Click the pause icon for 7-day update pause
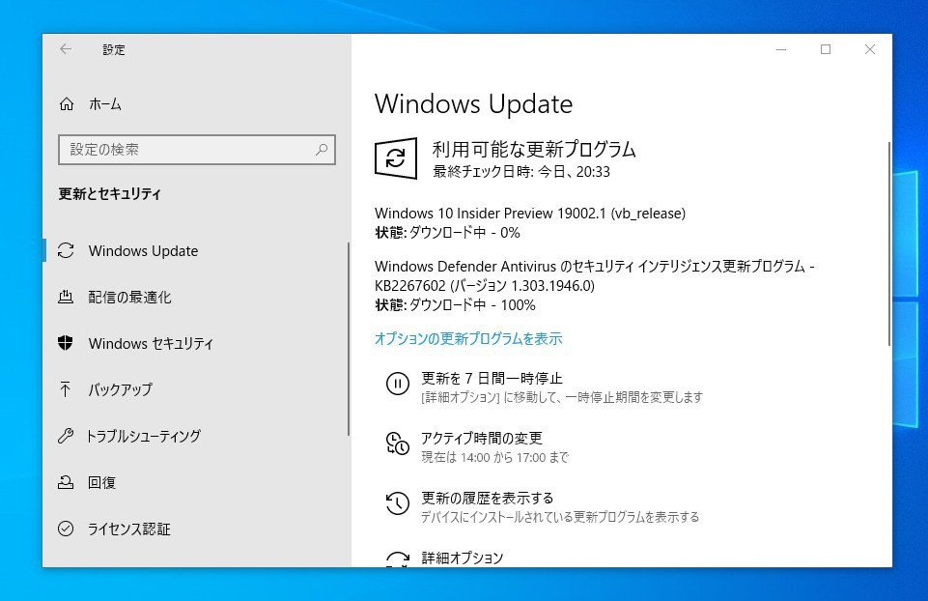This screenshot has height=601, width=928. point(398,384)
